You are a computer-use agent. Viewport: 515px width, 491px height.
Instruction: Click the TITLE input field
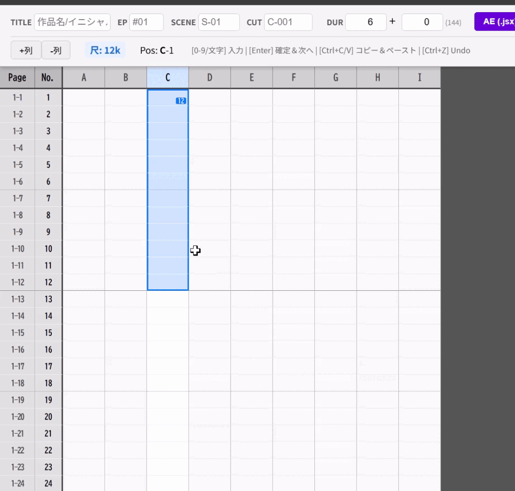click(72, 22)
